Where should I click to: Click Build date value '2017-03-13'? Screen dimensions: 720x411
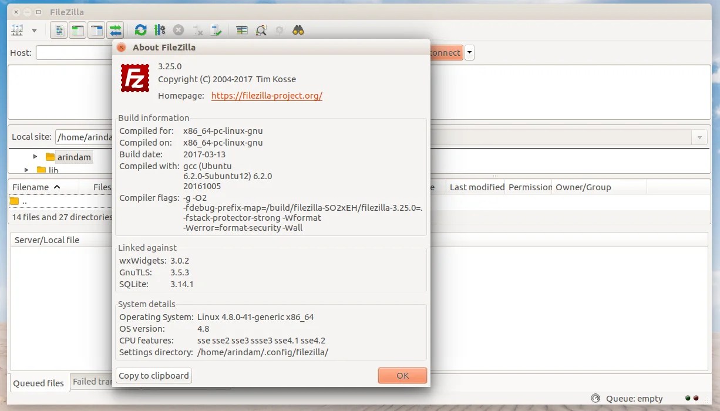point(204,154)
